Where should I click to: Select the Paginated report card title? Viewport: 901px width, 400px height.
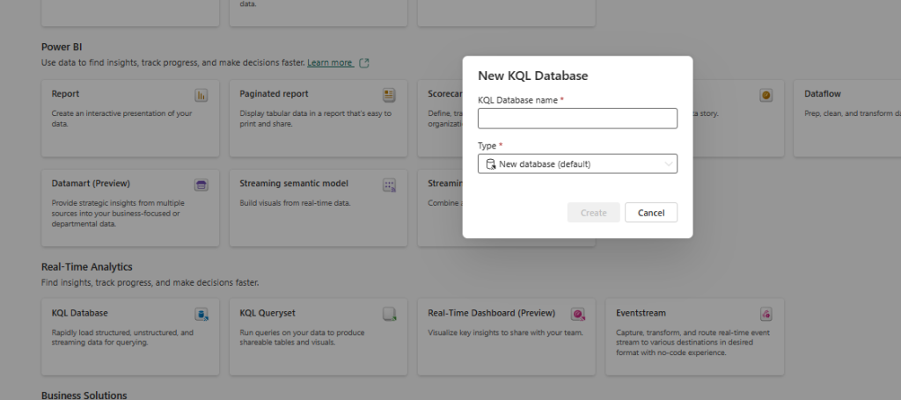275,93
